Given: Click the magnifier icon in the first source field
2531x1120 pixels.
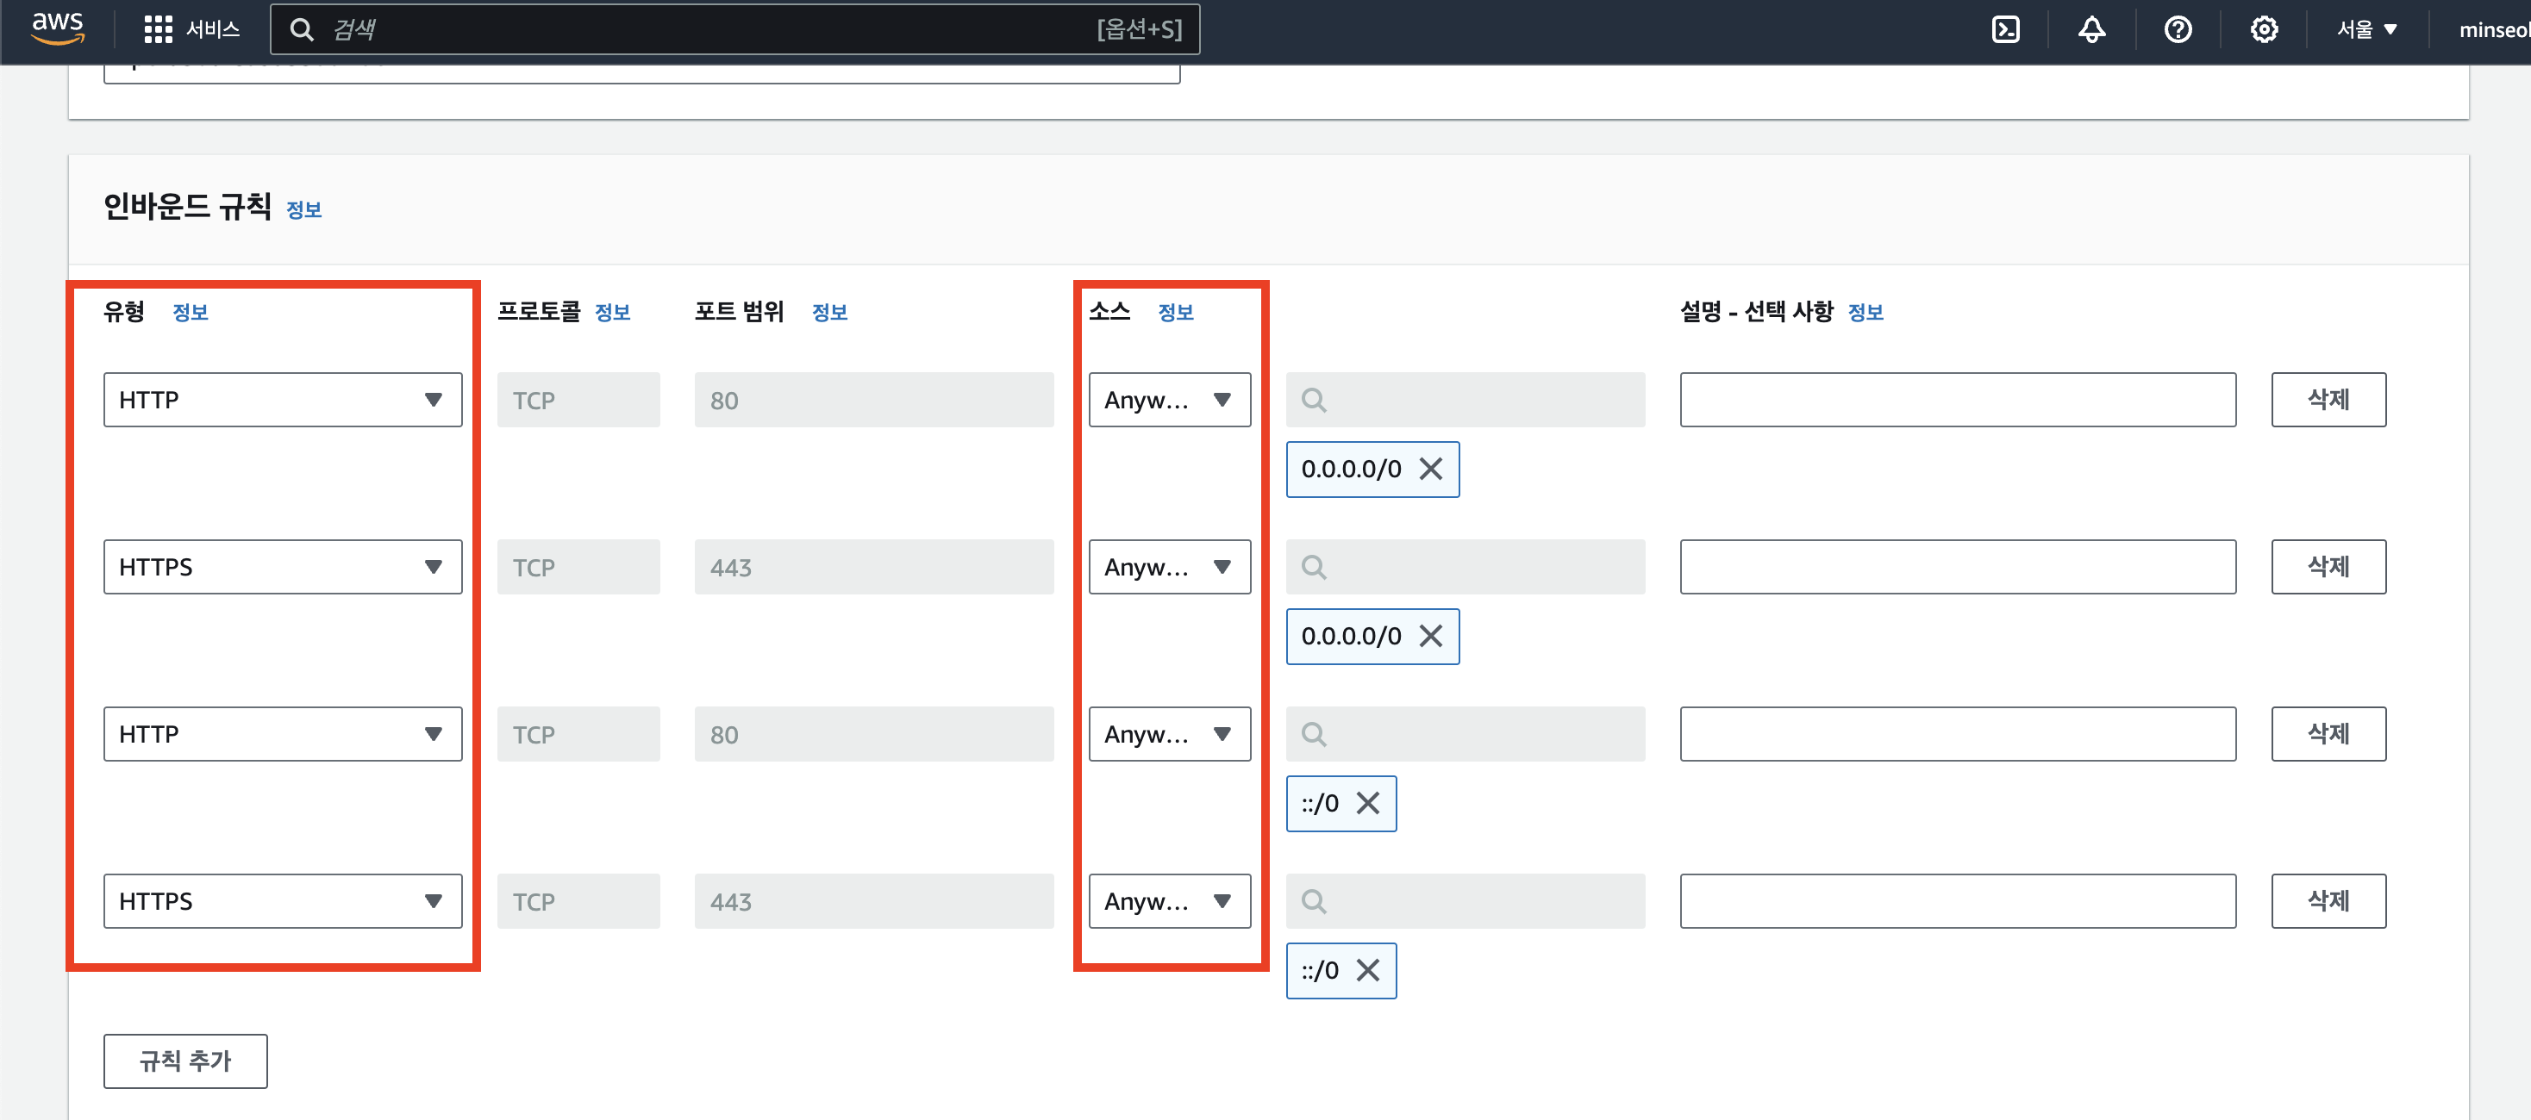Looking at the screenshot, I should (1314, 400).
